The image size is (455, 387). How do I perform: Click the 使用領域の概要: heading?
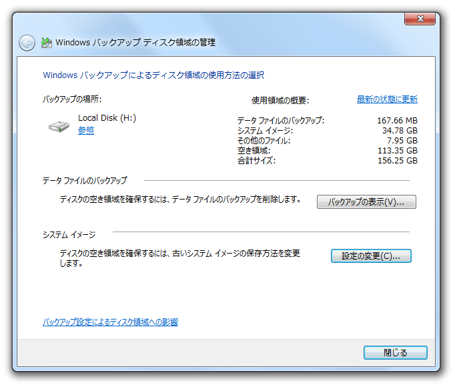[x=280, y=101]
